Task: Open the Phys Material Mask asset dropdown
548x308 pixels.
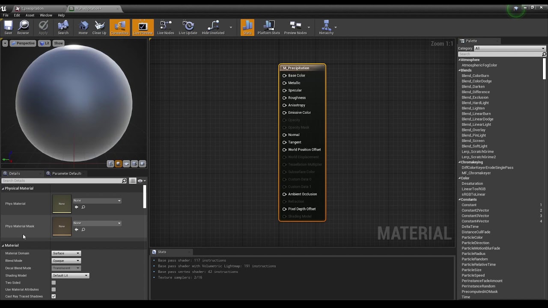Action: [x=97, y=223]
